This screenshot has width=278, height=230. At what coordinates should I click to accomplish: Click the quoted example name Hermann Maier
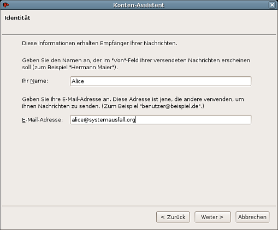click(x=92, y=68)
